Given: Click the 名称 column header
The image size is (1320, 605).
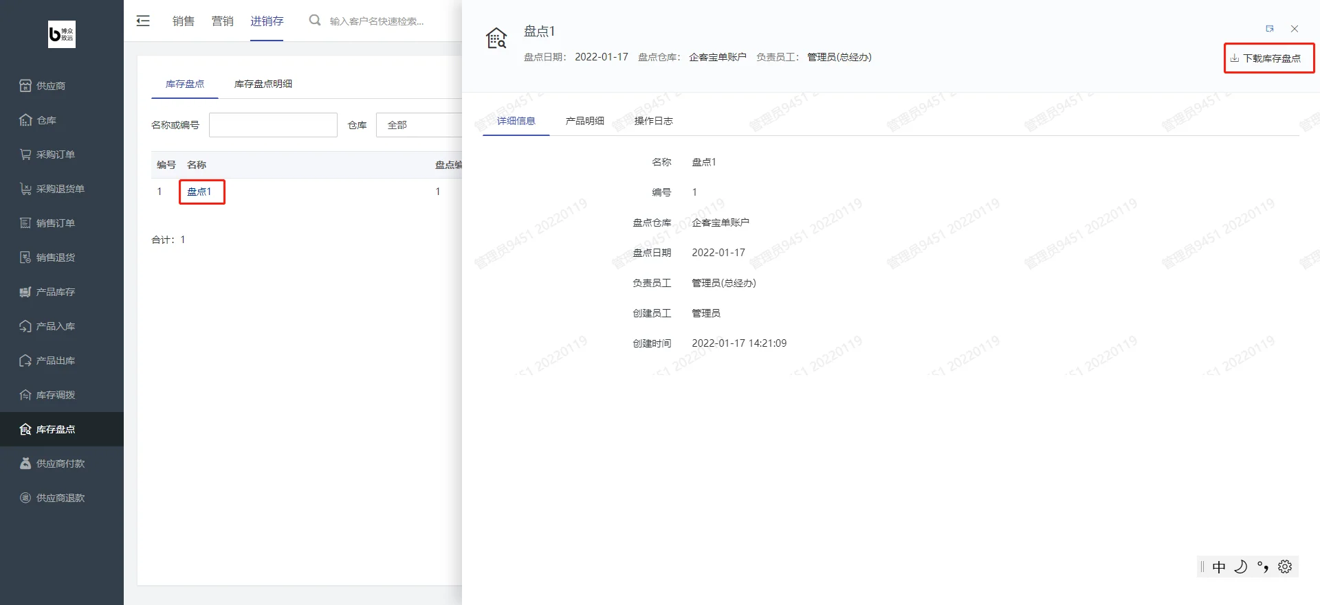Looking at the screenshot, I should (197, 165).
